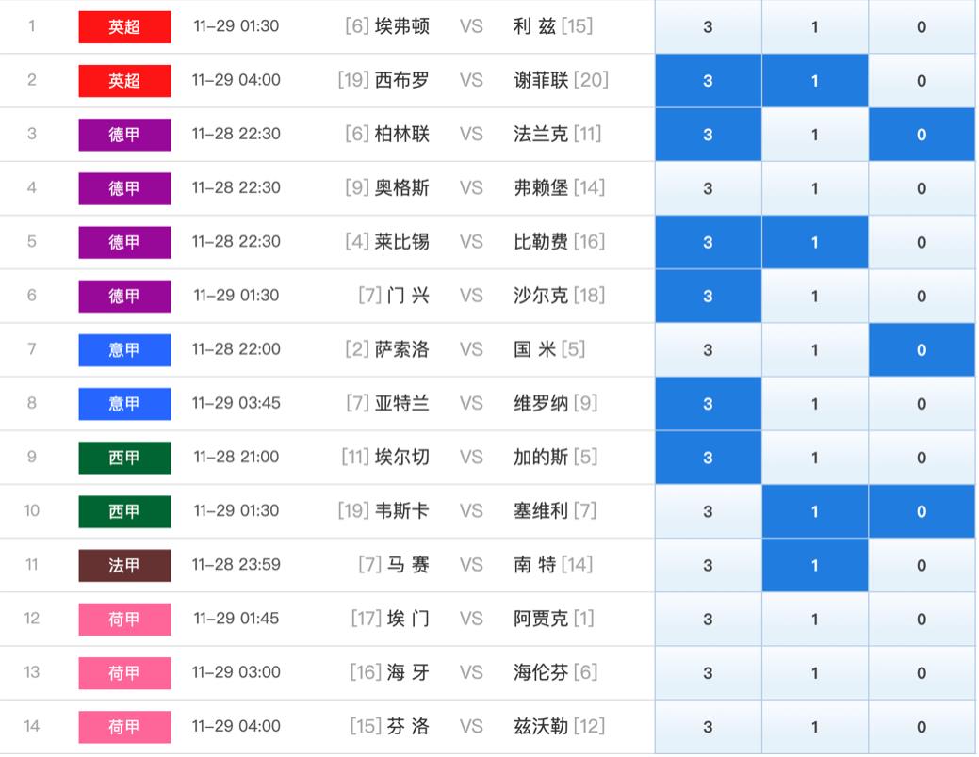
Task: Deselect outcome 0 for 韦斯卡 vs 塞维利
Action: pyautogui.click(x=922, y=511)
